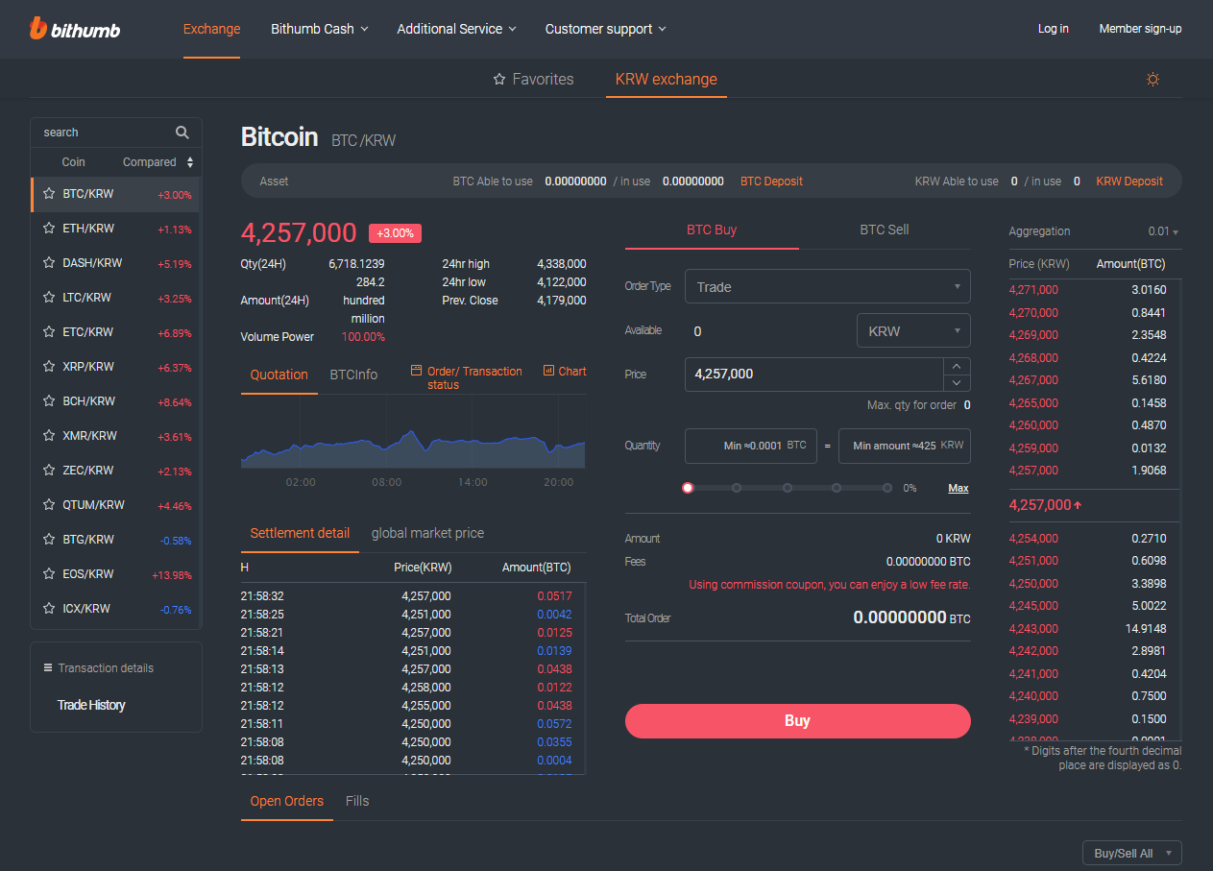
Task: Open Order Type Trade dropdown
Action: coord(828,287)
